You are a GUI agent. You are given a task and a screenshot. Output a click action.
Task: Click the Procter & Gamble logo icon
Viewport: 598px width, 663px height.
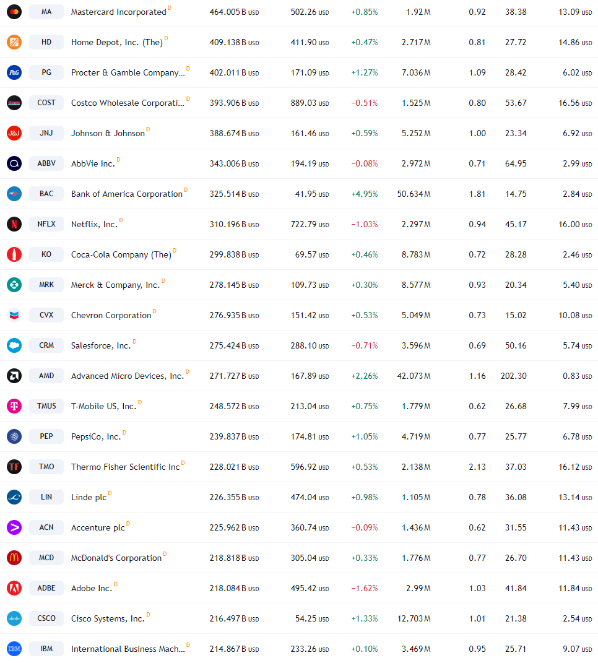click(x=14, y=72)
